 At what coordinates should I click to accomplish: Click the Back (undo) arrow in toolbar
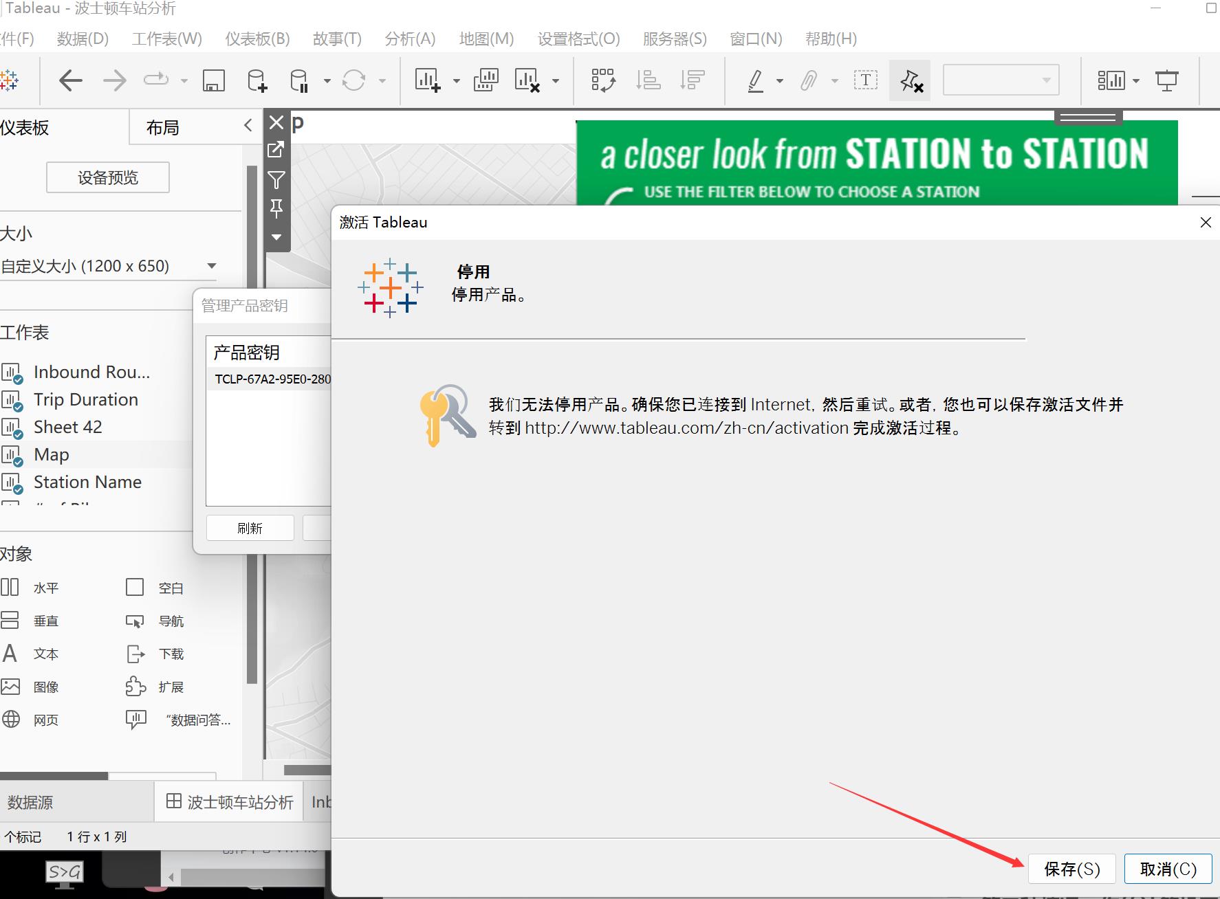point(71,80)
